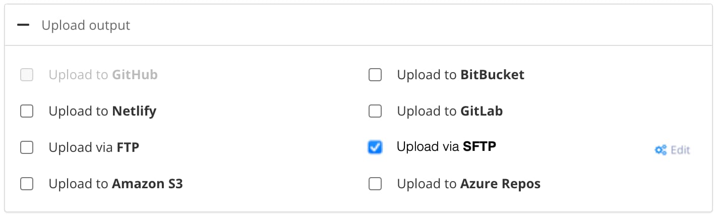The height and width of the screenshot is (217, 718).
Task: Click the "Upload to Azure Repos" label text
Action: (x=468, y=184)
